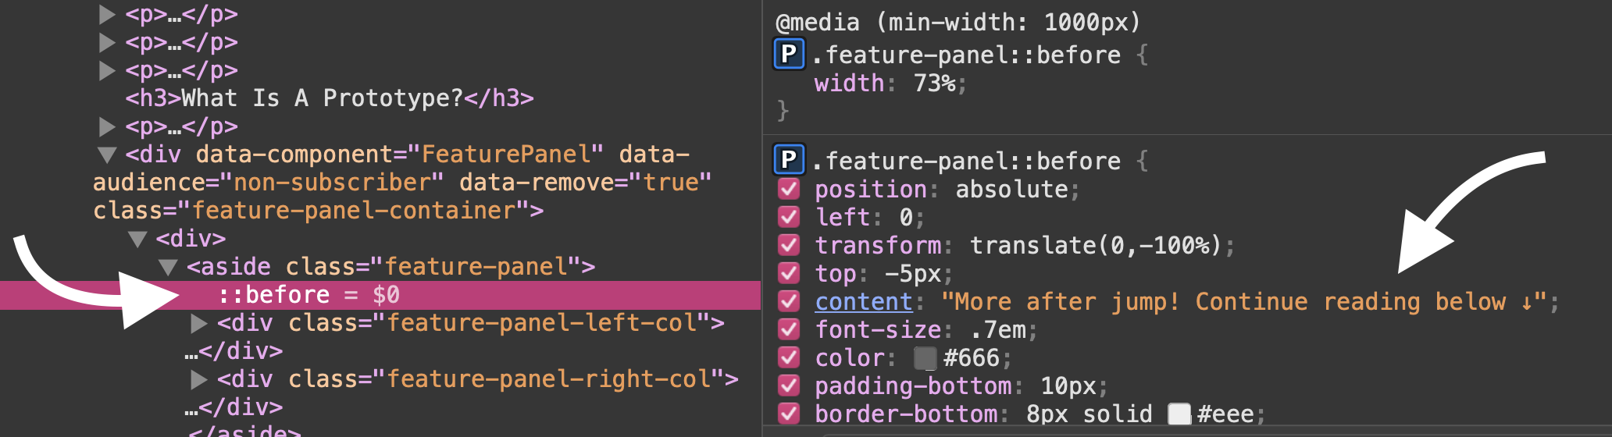Expand the feature-panel-left-col div
Viewport: 1612px width, 437px height.
click(x=199, y=323)
